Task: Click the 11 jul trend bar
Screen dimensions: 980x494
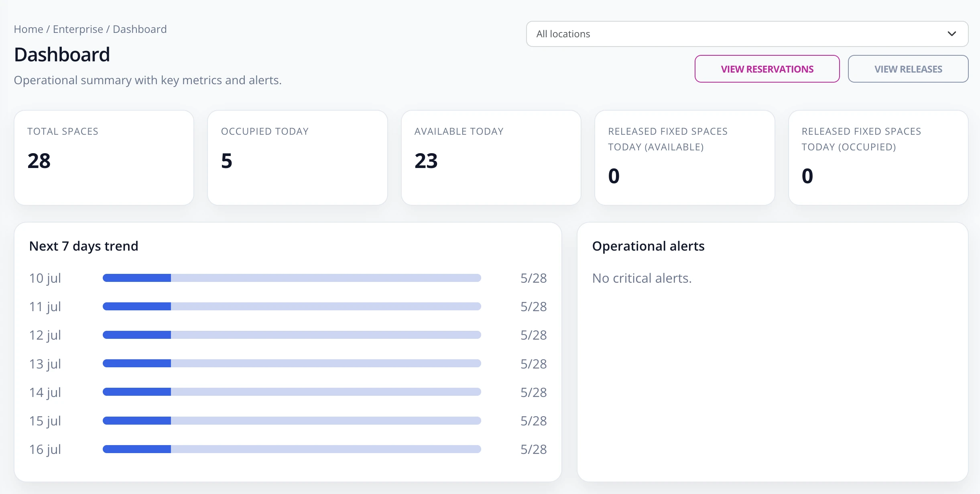Action: [x=292, y=306]
